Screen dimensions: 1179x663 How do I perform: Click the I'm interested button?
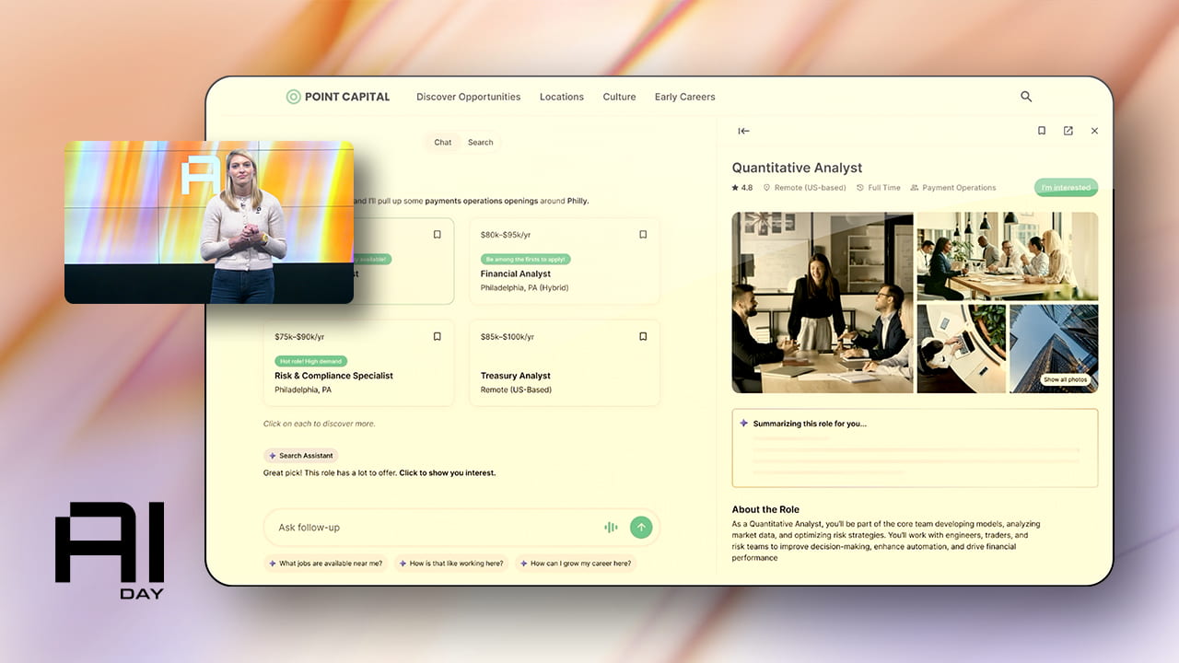coord(1066,187)
